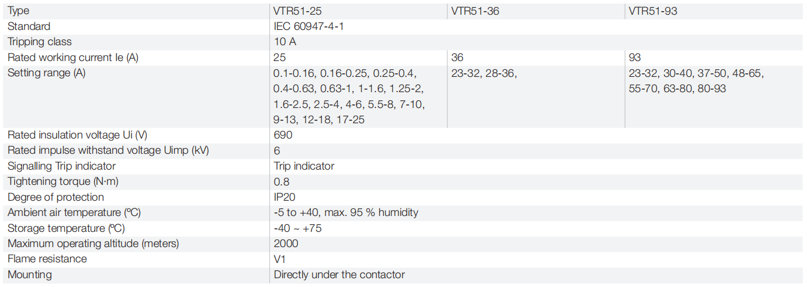Click the Tightening torque value 0.8
807x287 pixels.
pos(282,182)
